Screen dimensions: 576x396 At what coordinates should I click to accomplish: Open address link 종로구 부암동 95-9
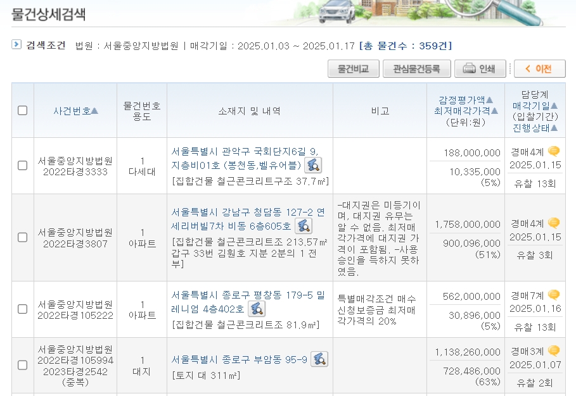click(239, 359)
